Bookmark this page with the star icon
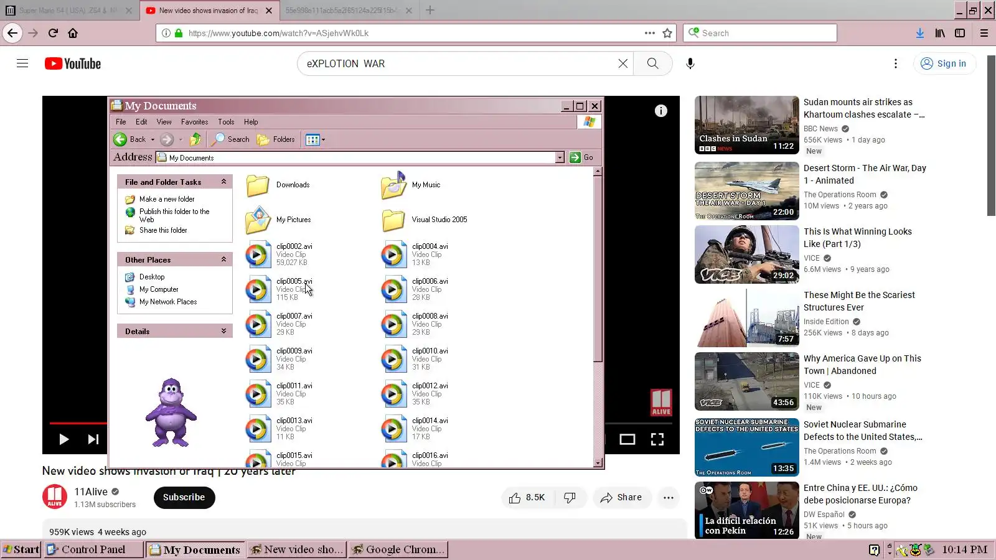This screenshot has height=560, width=996. tap(667, 33)
